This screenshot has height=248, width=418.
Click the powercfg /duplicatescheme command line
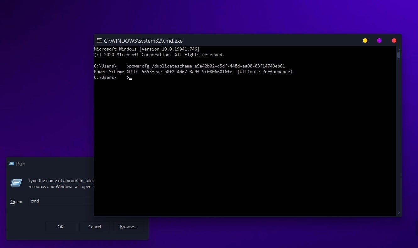click(x=206, y=66)
